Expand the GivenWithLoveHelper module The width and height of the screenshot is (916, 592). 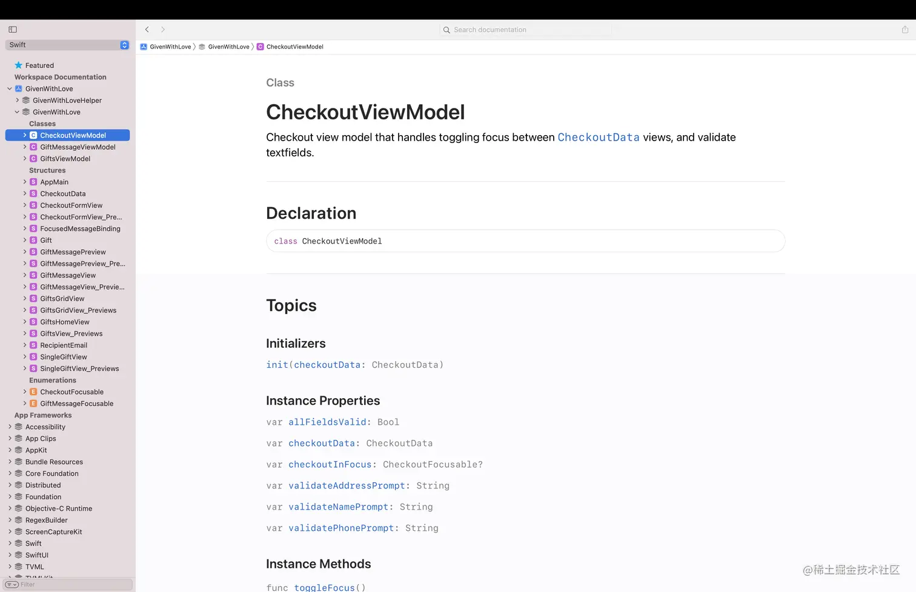(x=18, y=101)
